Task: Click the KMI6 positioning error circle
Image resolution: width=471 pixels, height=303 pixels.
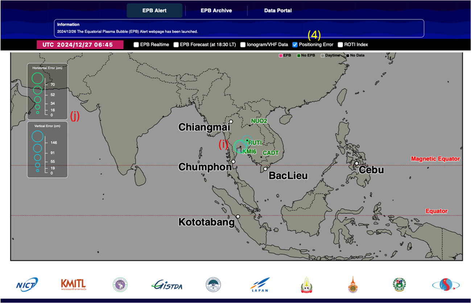Action: point(240,146)
